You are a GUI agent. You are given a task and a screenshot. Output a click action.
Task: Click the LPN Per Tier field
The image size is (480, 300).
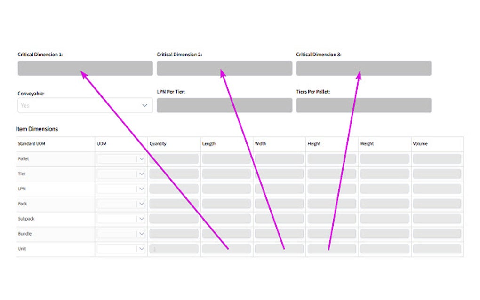224,105
